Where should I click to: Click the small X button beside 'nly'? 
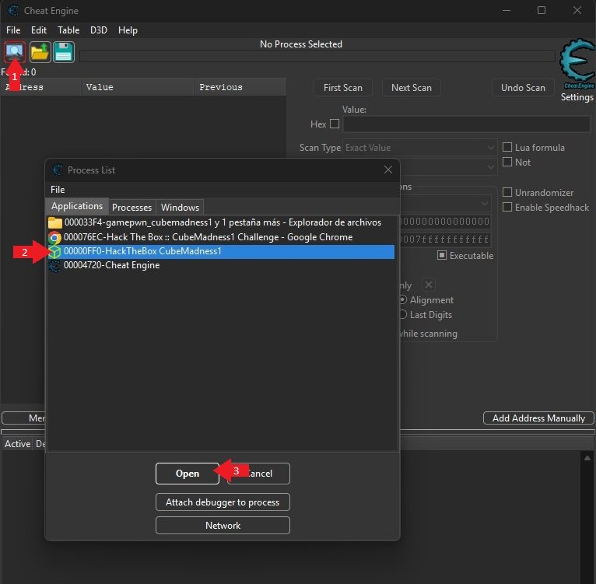click(429, 285)
